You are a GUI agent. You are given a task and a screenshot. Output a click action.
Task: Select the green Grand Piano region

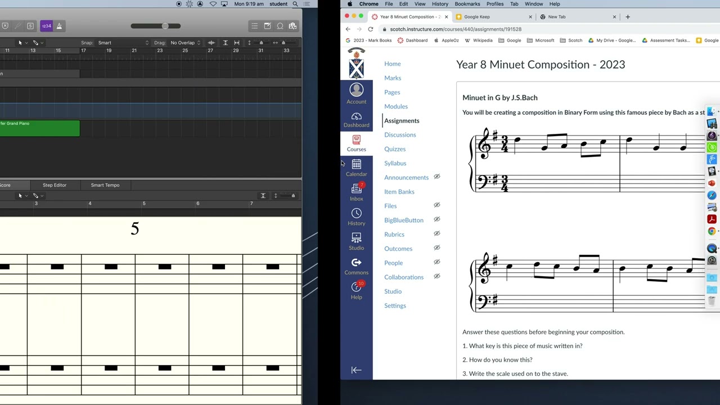[39, 128]
